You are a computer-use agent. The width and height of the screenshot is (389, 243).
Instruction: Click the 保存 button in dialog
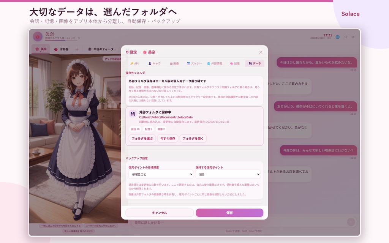[229, 213]
